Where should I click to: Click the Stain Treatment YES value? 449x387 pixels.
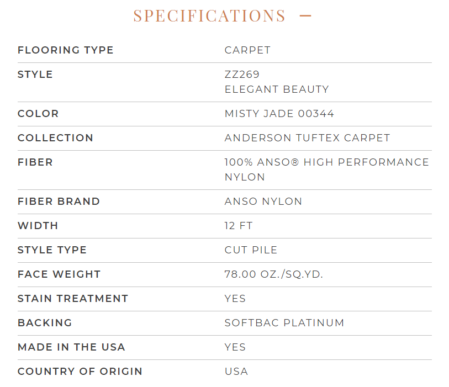tap(235, 299)
